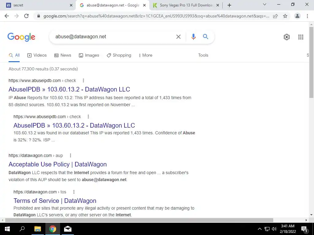This screenshot has width=314, height=235.
Task: Click Chrome icon in taskbar
Action: (53, 229)
